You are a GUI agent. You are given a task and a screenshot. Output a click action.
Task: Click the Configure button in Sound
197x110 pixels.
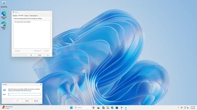coord(17,51)
